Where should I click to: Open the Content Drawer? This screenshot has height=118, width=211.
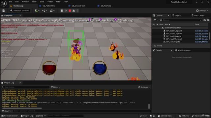tap(10, 116)
